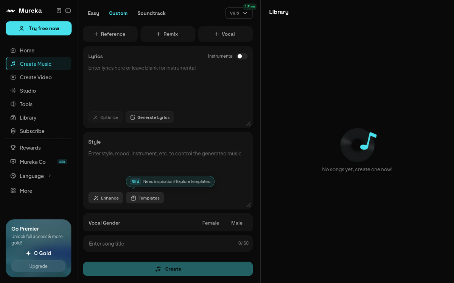Click Language globe icon
454x283 pixels.
13,176
